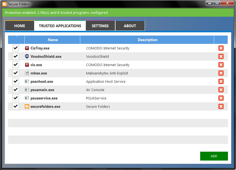Click the PSUAService description

click(96, 98)
